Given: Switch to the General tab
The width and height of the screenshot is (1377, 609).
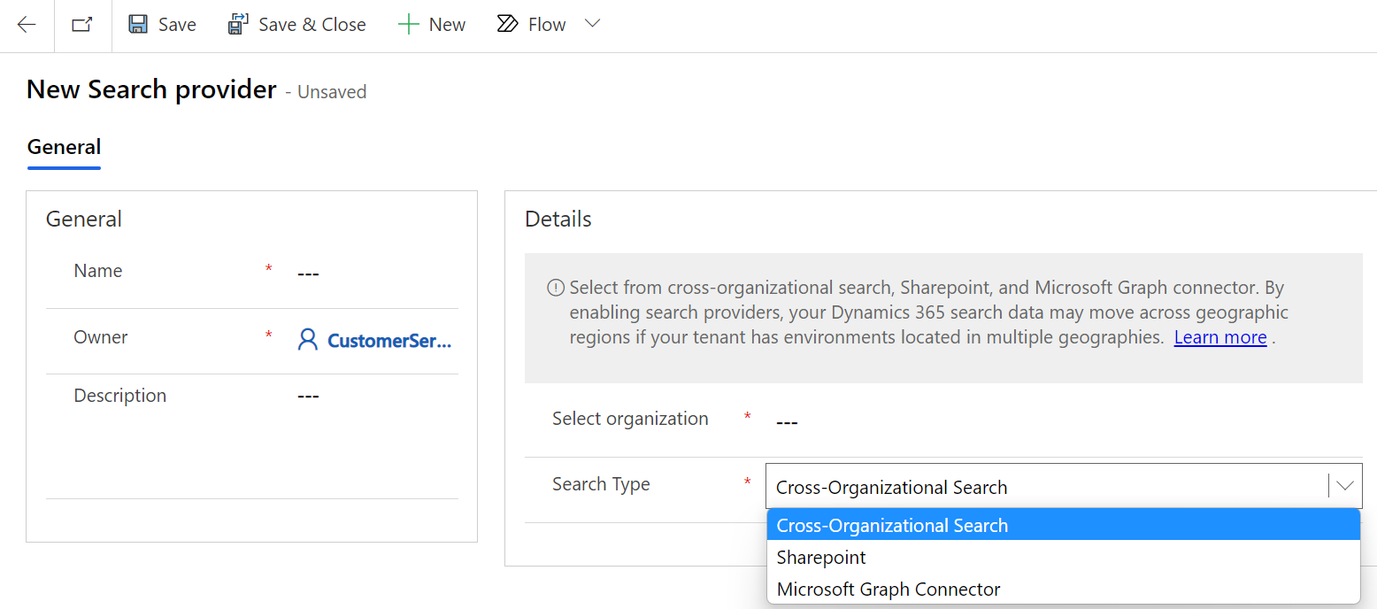Looking at the screenshot, I should point(64,147).
